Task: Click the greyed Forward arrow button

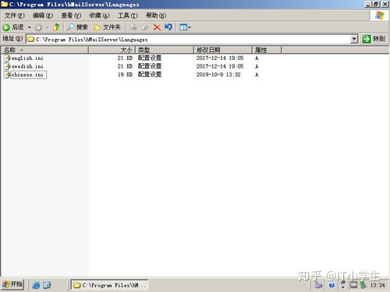Action: 38,27
